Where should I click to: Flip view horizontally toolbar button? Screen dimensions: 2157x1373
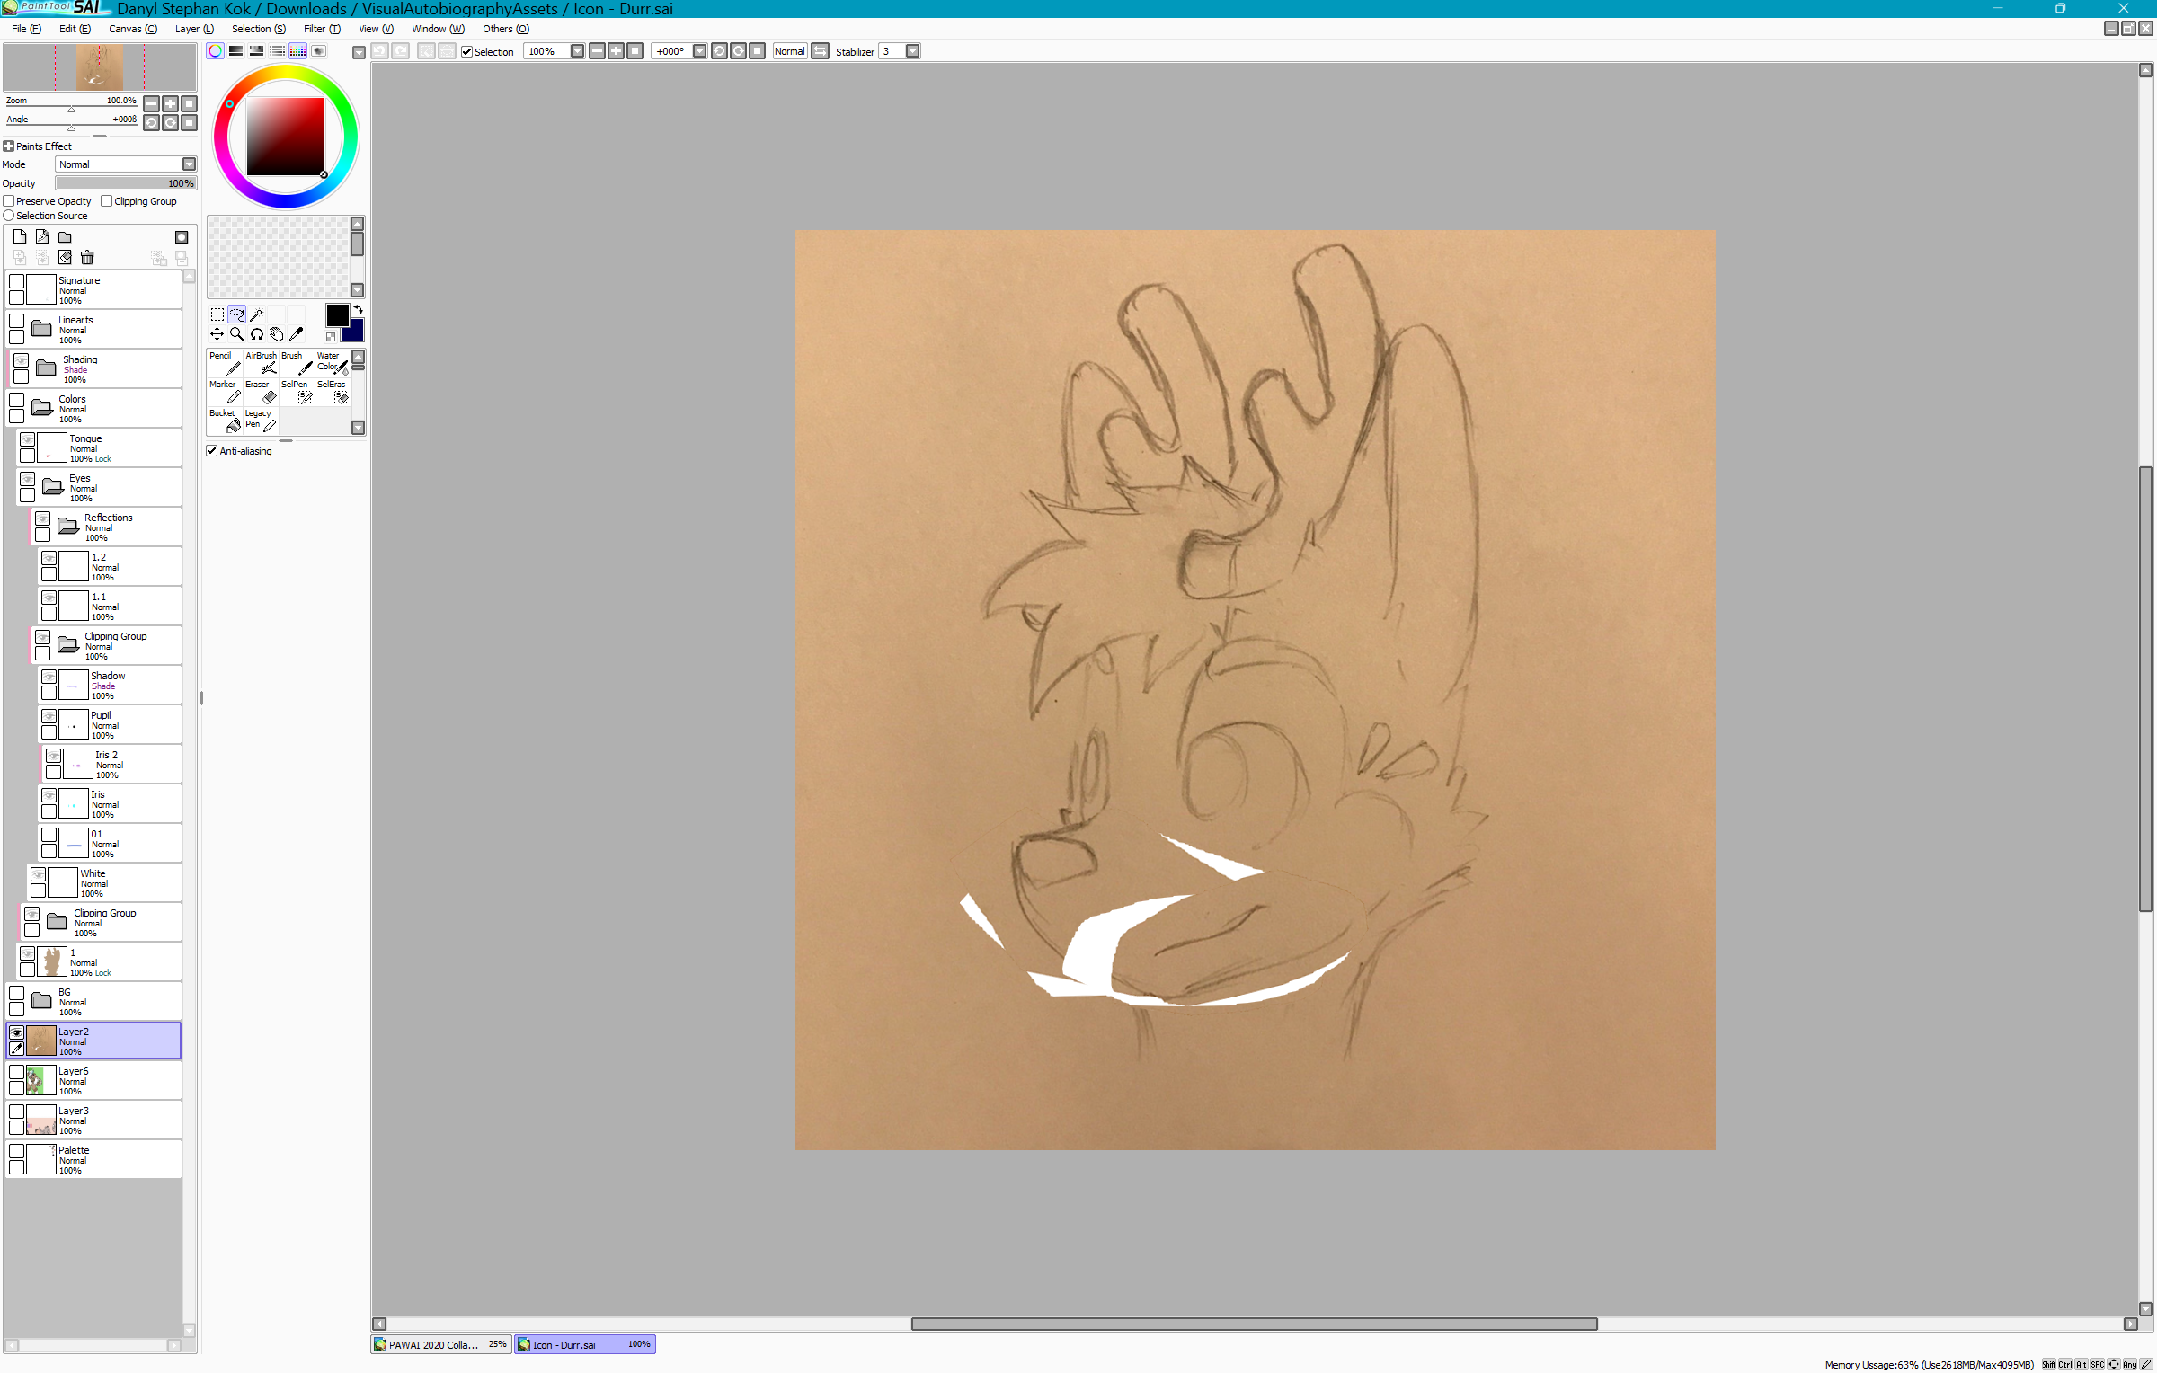pyautogui.click(x=821, y=51)
